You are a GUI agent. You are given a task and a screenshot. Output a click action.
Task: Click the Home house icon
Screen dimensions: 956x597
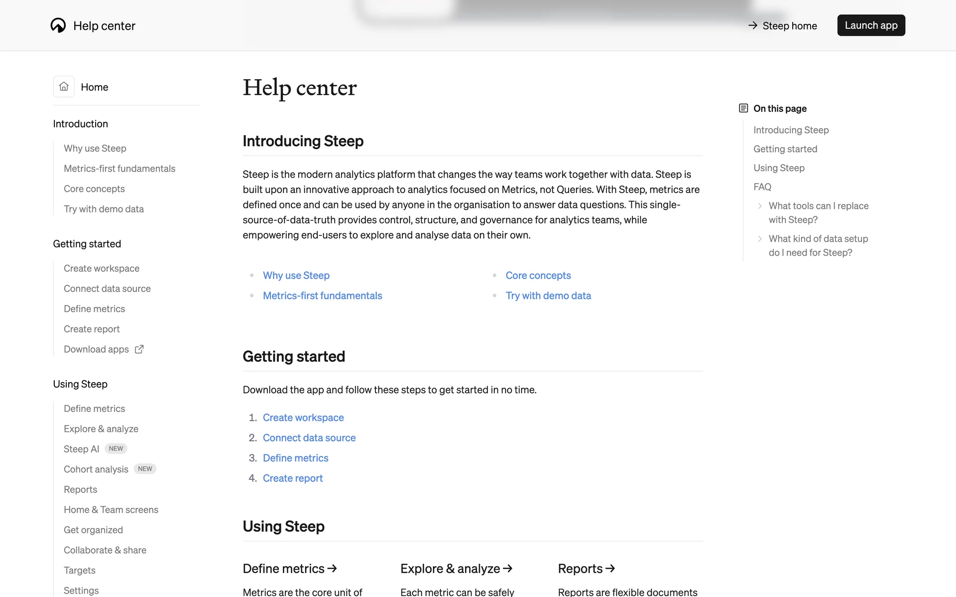tap(64, 87)
